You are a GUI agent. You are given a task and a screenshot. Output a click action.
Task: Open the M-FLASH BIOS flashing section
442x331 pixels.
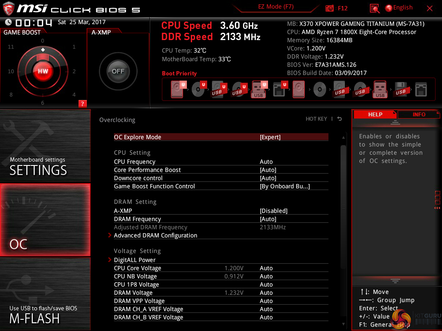pos(45,294)
